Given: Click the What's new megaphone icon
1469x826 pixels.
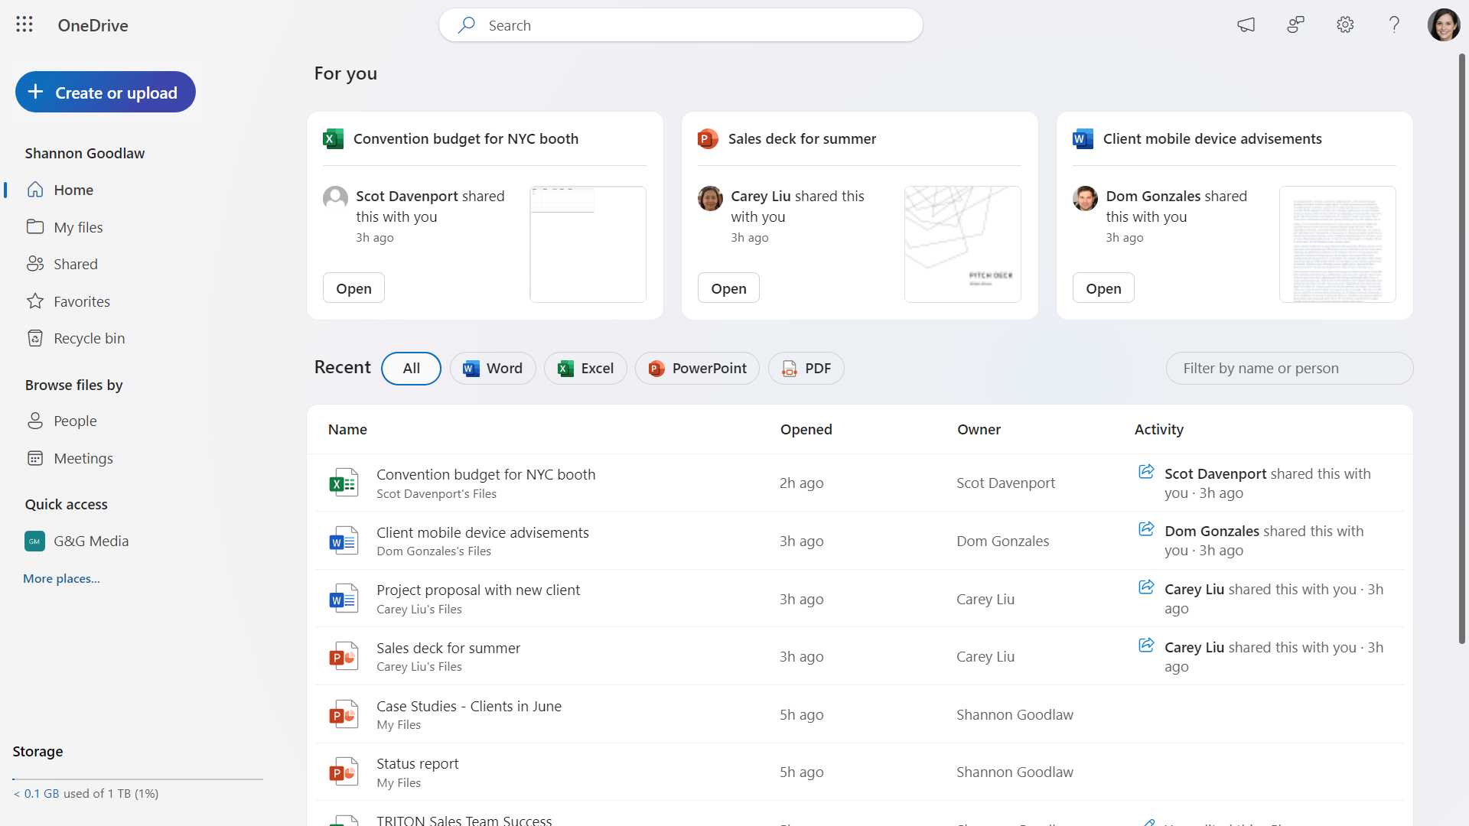Looking at the screenshot, I should pos(1246,24).
